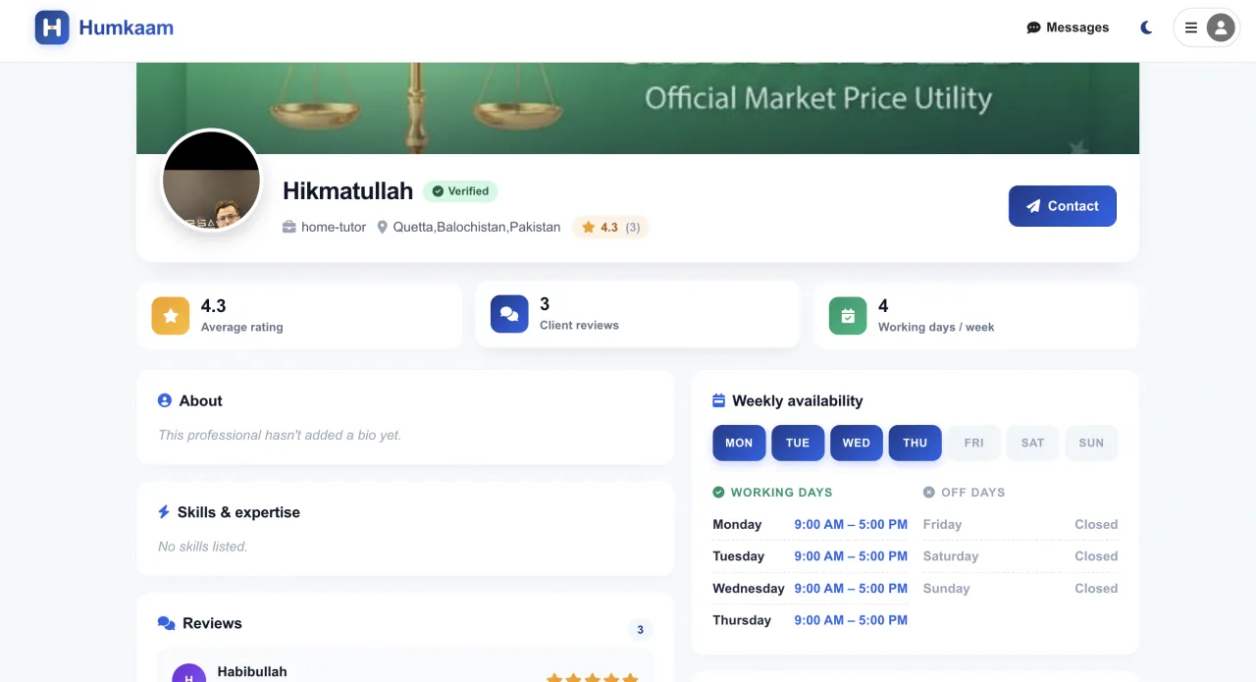The height and width of the screenshot is (682, 1256).
Task: Click the green calendar Working days icon
Action: (848, 316)
